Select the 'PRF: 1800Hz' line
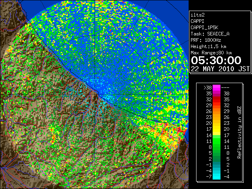 coord(206,40)
